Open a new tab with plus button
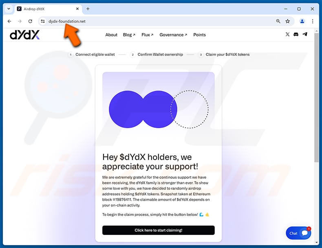The image size is (322, 248). tap(88, 9)
